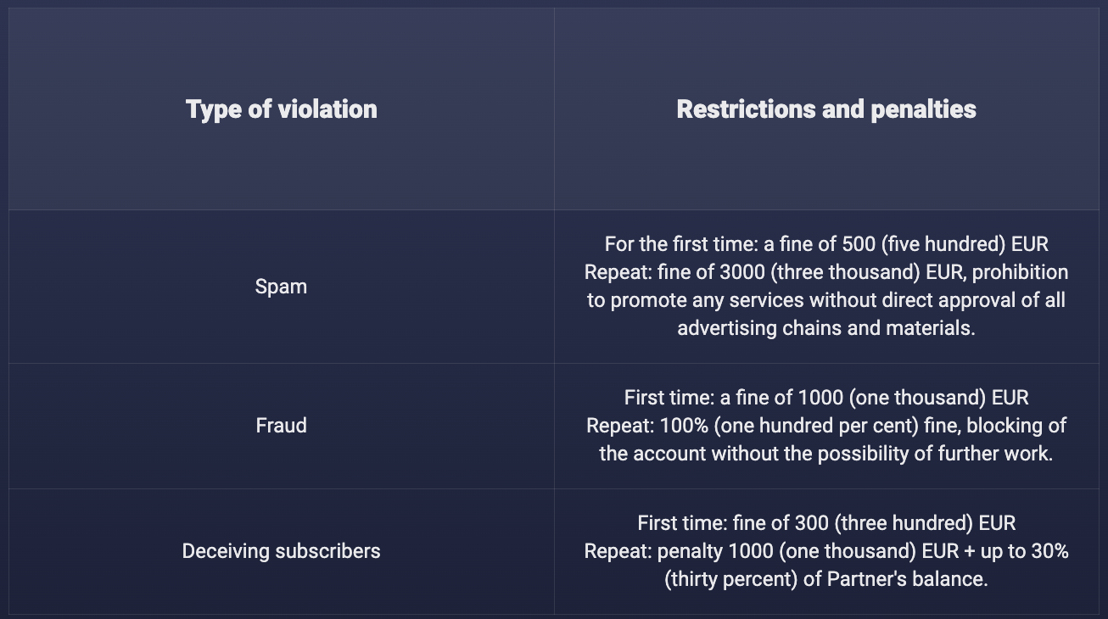Click the word 'subscribers' in last row
Image resolution: width=1108 pixels, height=619 pixels.
[x=328, y=551]
